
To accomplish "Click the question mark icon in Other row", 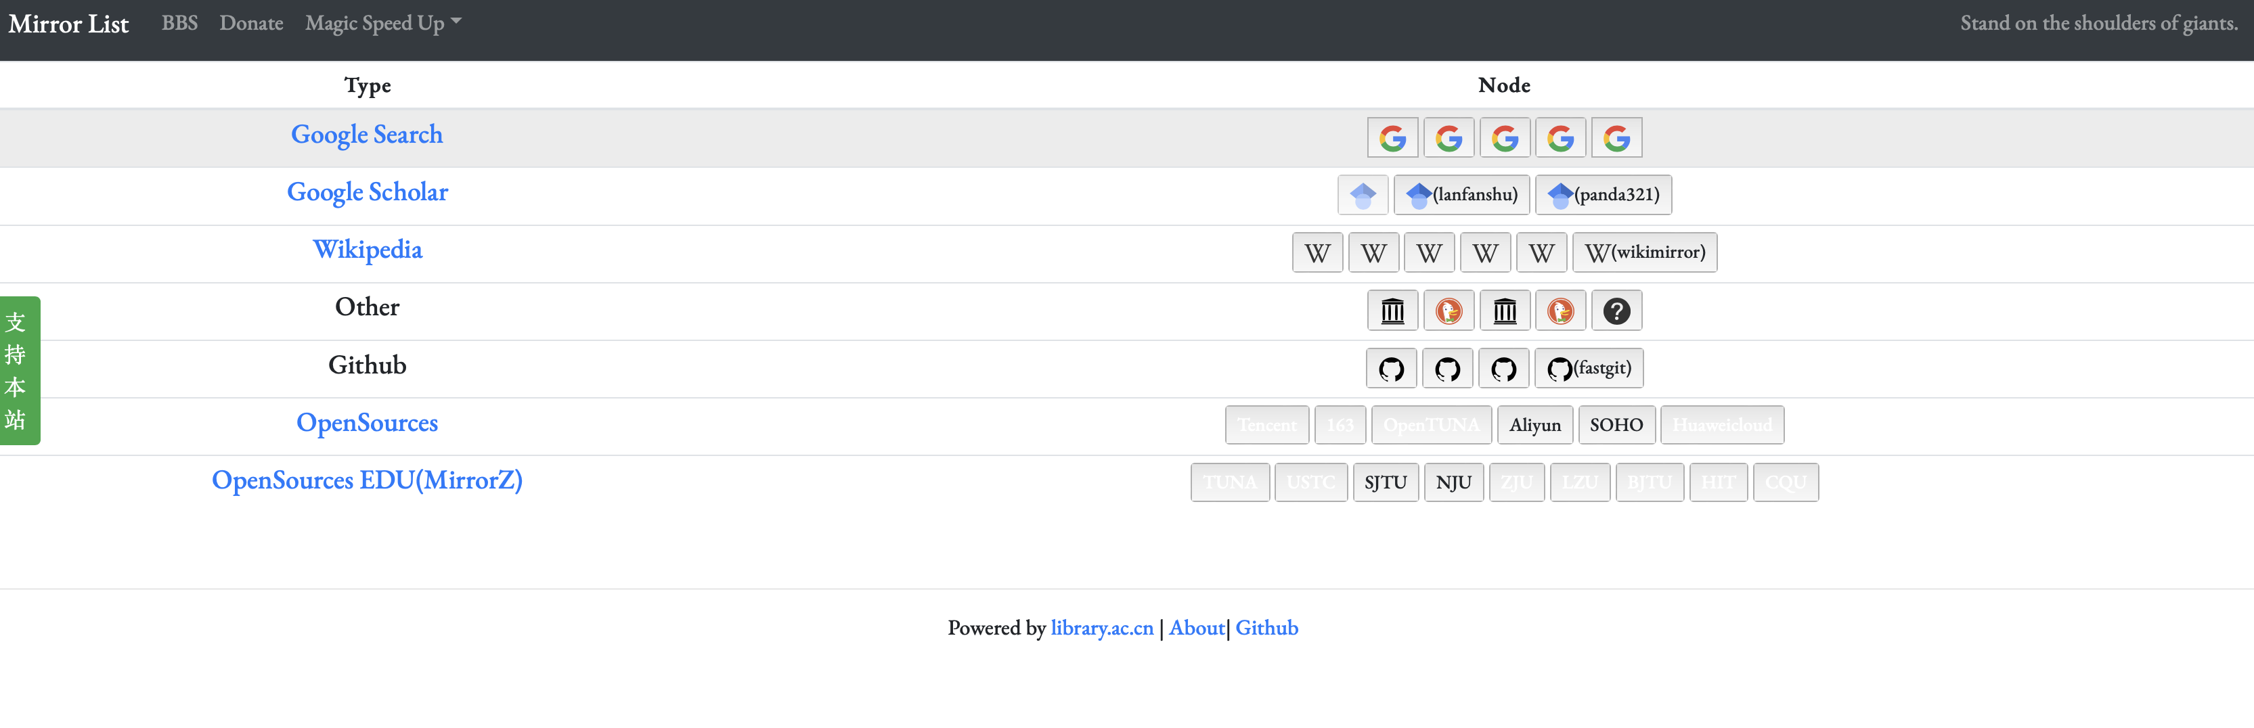I will pos(1616,311).
